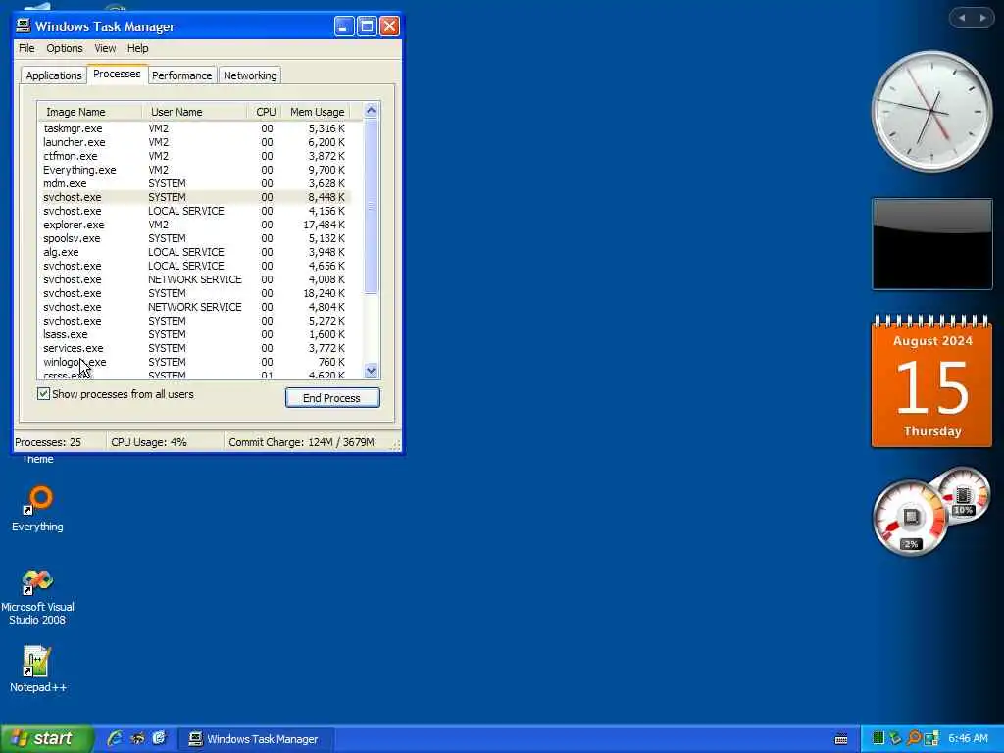Click the 6:46 AM taskbar clock
Image resolution: width=1004 pixels, height=753 pixels.
pos(968,738)
